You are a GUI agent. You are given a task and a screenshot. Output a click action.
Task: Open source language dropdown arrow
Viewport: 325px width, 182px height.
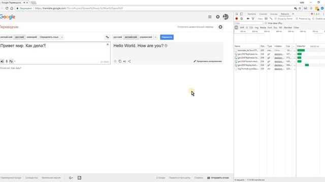(x=62, y=37)
